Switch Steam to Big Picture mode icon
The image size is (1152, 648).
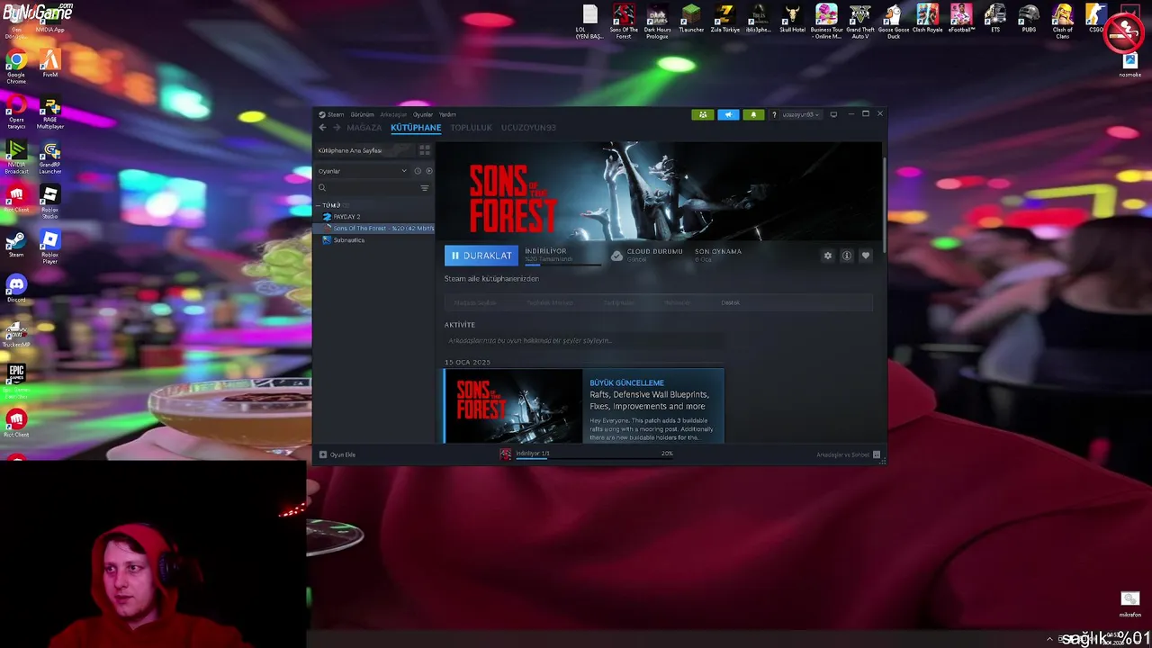(833, 114)
